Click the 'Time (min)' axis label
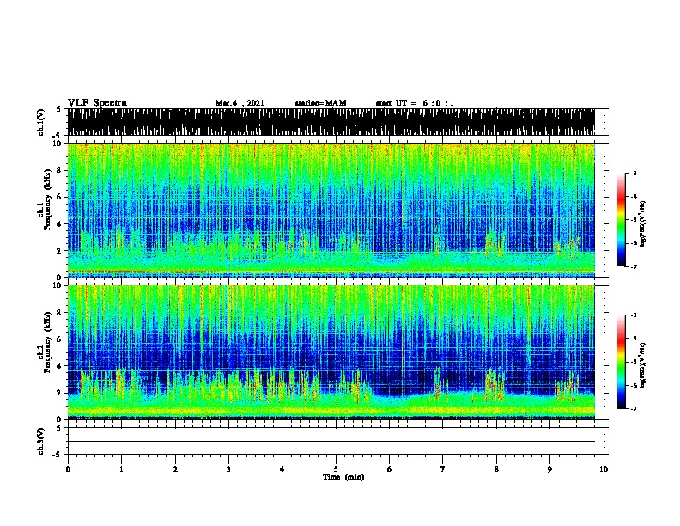This screenshot has width=680, height=526. tap(343, 477)
